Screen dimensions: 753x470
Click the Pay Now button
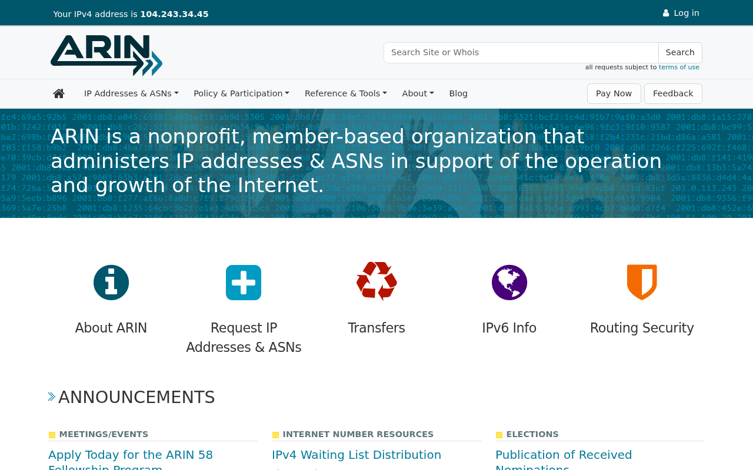click(x=614, y=93)
